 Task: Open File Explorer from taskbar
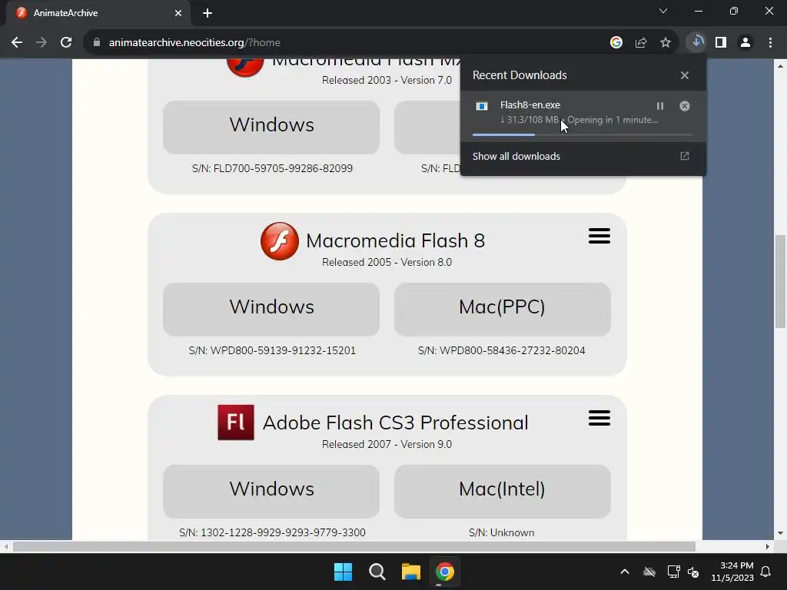coord(411,572)
